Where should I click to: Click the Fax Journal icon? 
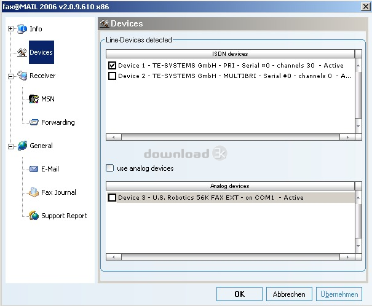(34, 192)
